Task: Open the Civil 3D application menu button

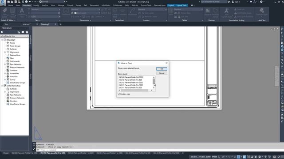Action: tap(3, 3)
